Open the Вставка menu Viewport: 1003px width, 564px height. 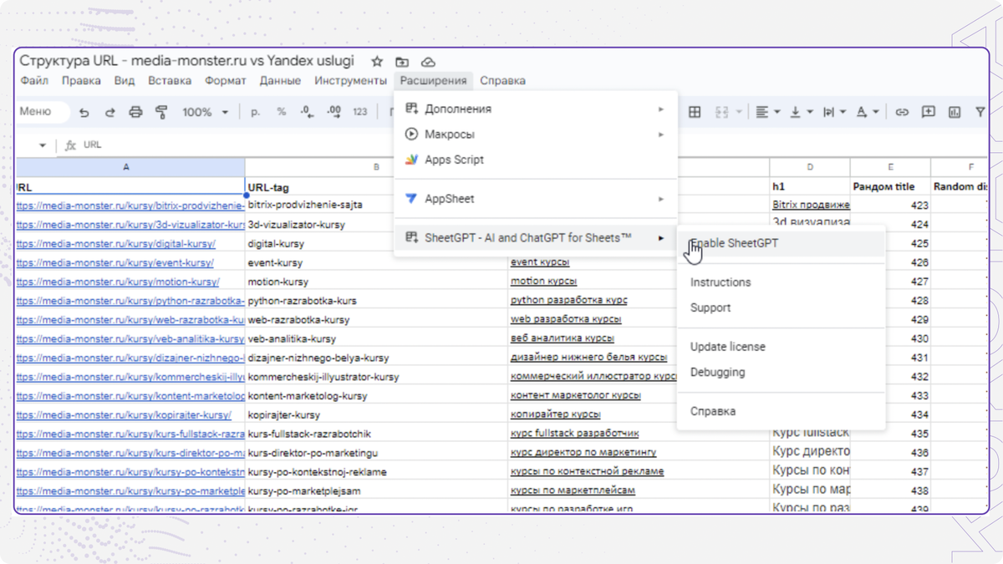(170, 81)
